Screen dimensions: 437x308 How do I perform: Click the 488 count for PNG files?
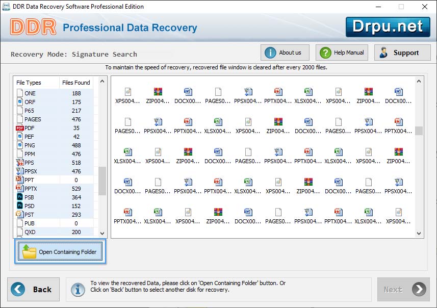[76, 145]
